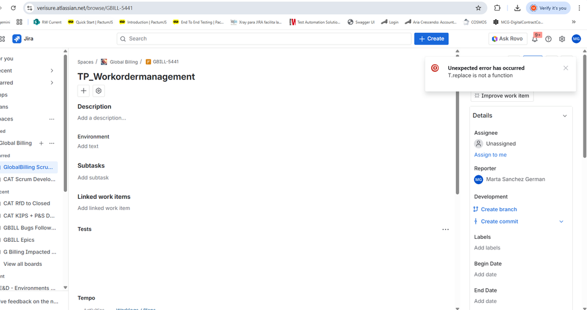This screenshot has height=310, width=587.
Task: Open the Global Billing three-dot menu
Action: (x=52, y=143)
